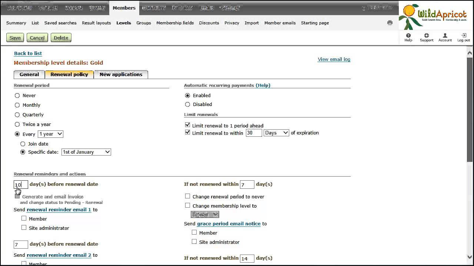The width and height of the screenshot is (474, 266).
Task: Go to the Privacy submenu
Action: [232, 23]
